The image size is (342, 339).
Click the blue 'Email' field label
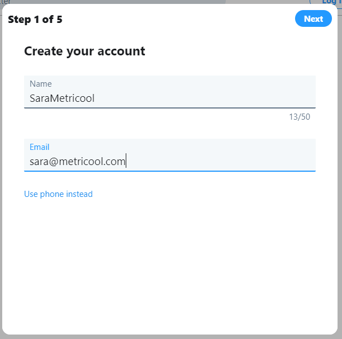coord(39,147)
